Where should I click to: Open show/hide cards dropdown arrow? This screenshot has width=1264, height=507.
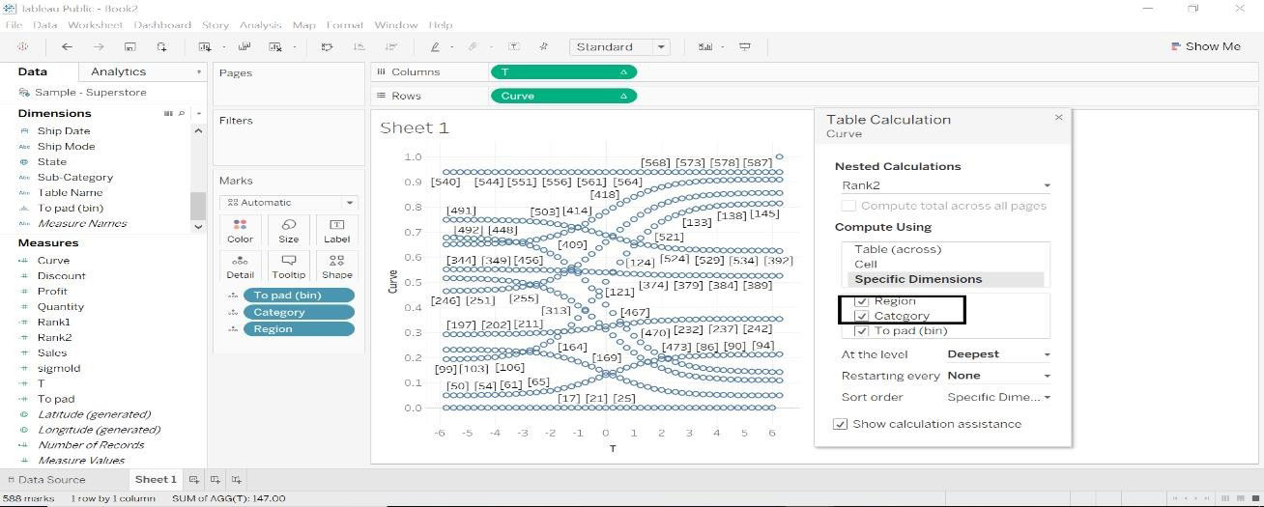(722, 46)
